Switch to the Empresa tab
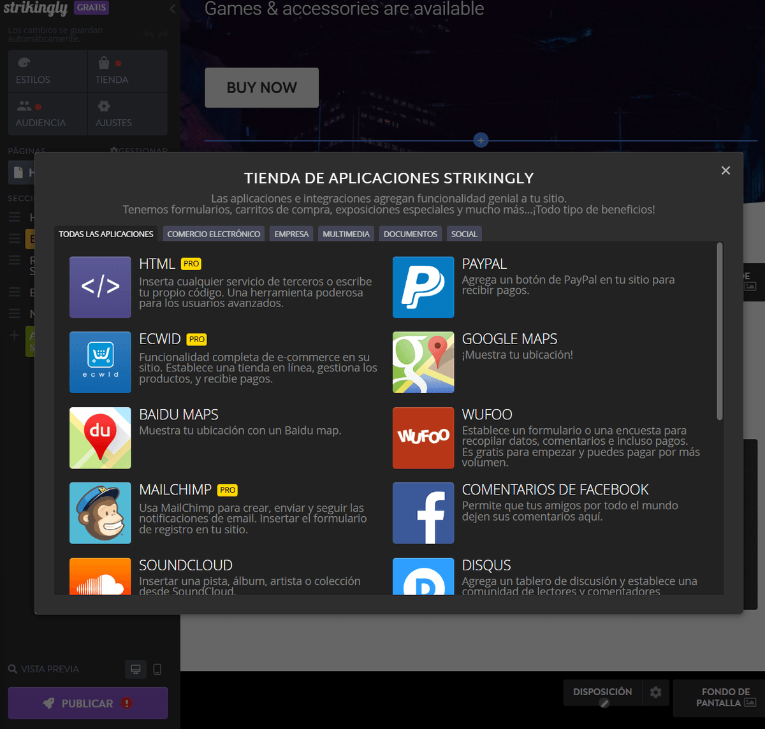 click(291, 234)
